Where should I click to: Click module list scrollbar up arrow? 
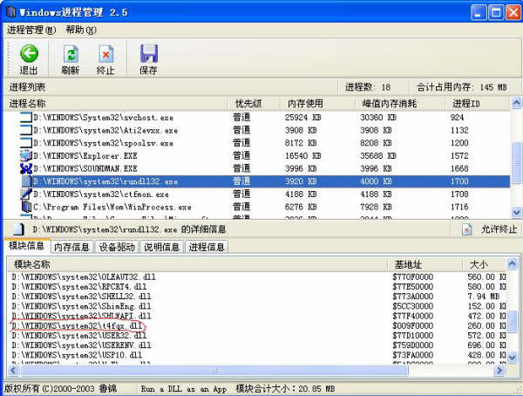click(x=513, y=263)
